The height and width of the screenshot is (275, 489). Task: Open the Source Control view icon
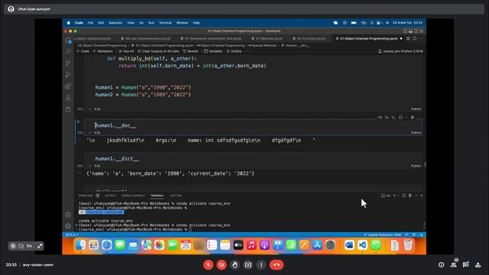coord(68,63)
